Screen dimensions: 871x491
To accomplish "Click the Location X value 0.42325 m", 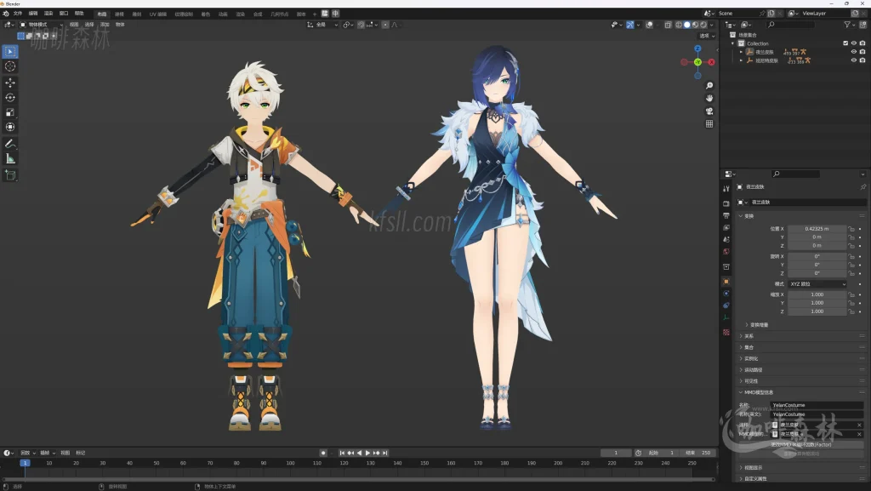I will (817, 229).
